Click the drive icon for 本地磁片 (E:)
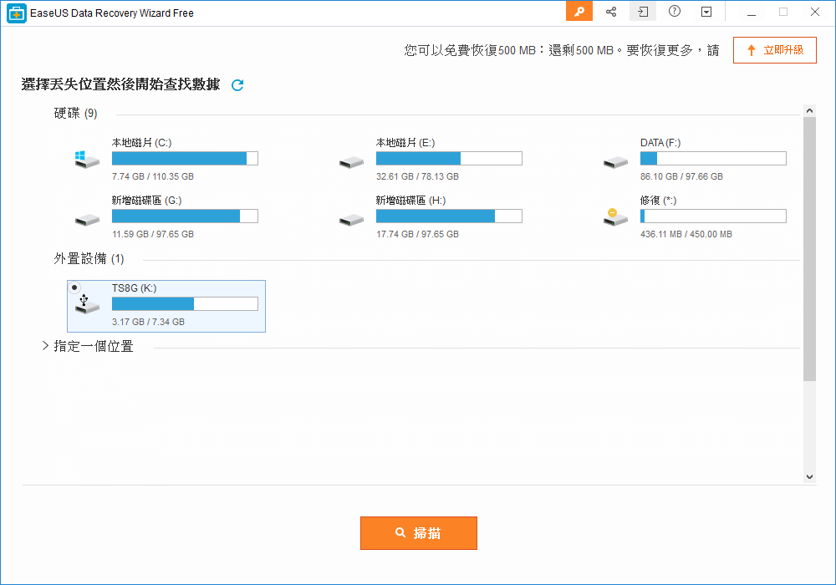This screenshot has height=585, width=836. tap(351, 162)
